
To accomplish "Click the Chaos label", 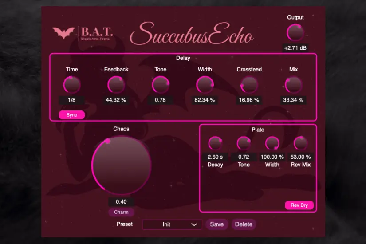I will [x=121, y=129].
